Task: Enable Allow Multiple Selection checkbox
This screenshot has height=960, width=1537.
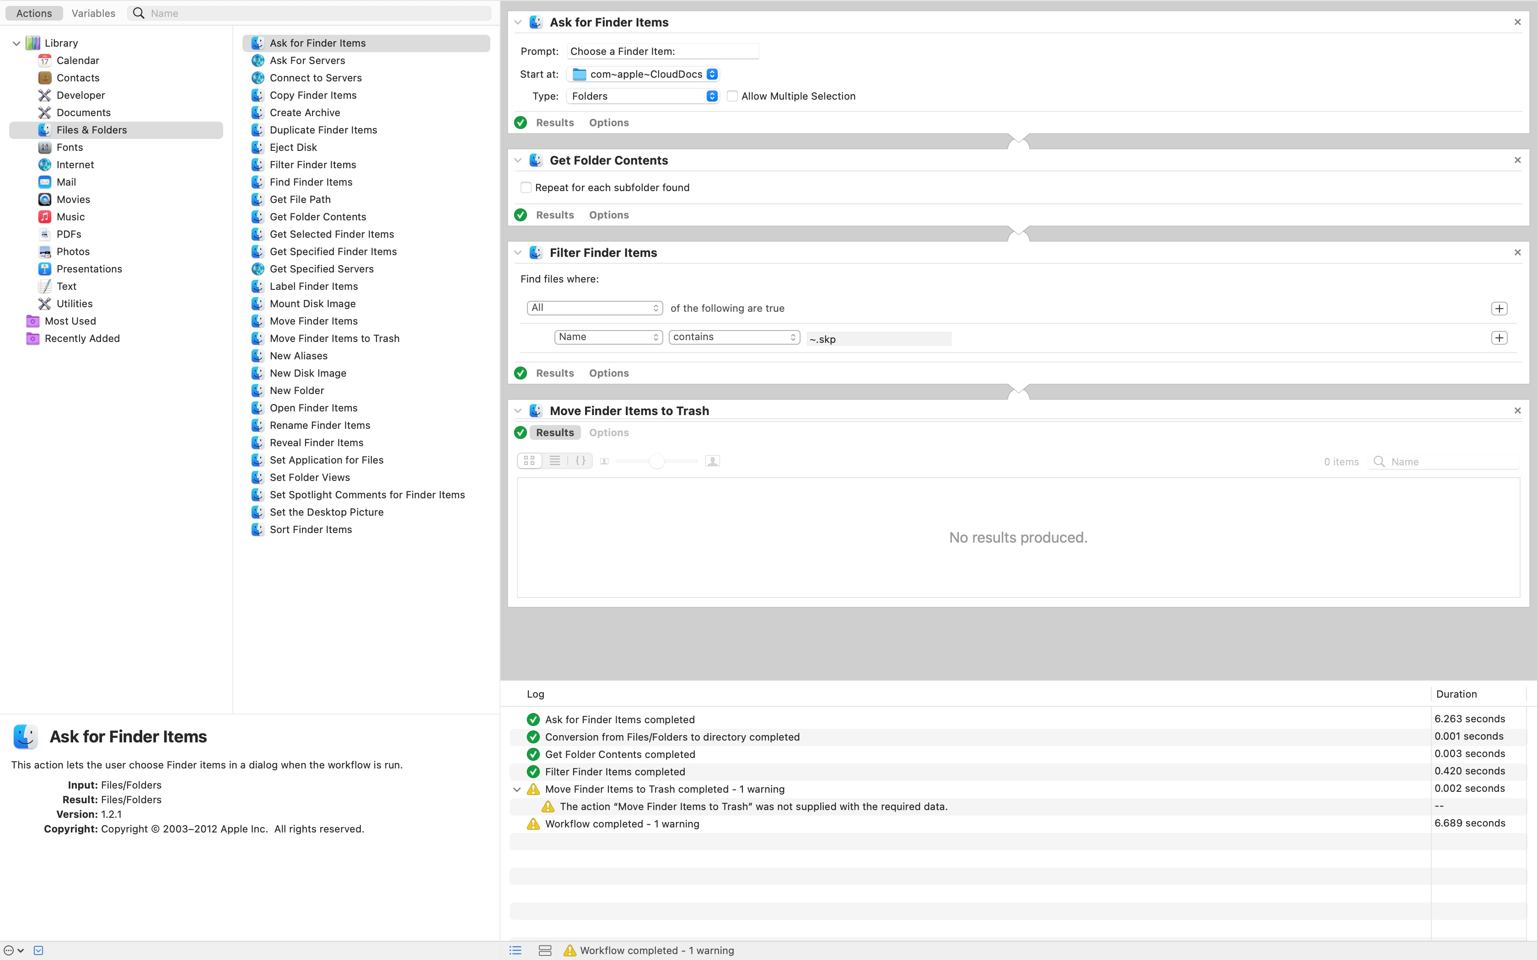Action: [732, 96]
